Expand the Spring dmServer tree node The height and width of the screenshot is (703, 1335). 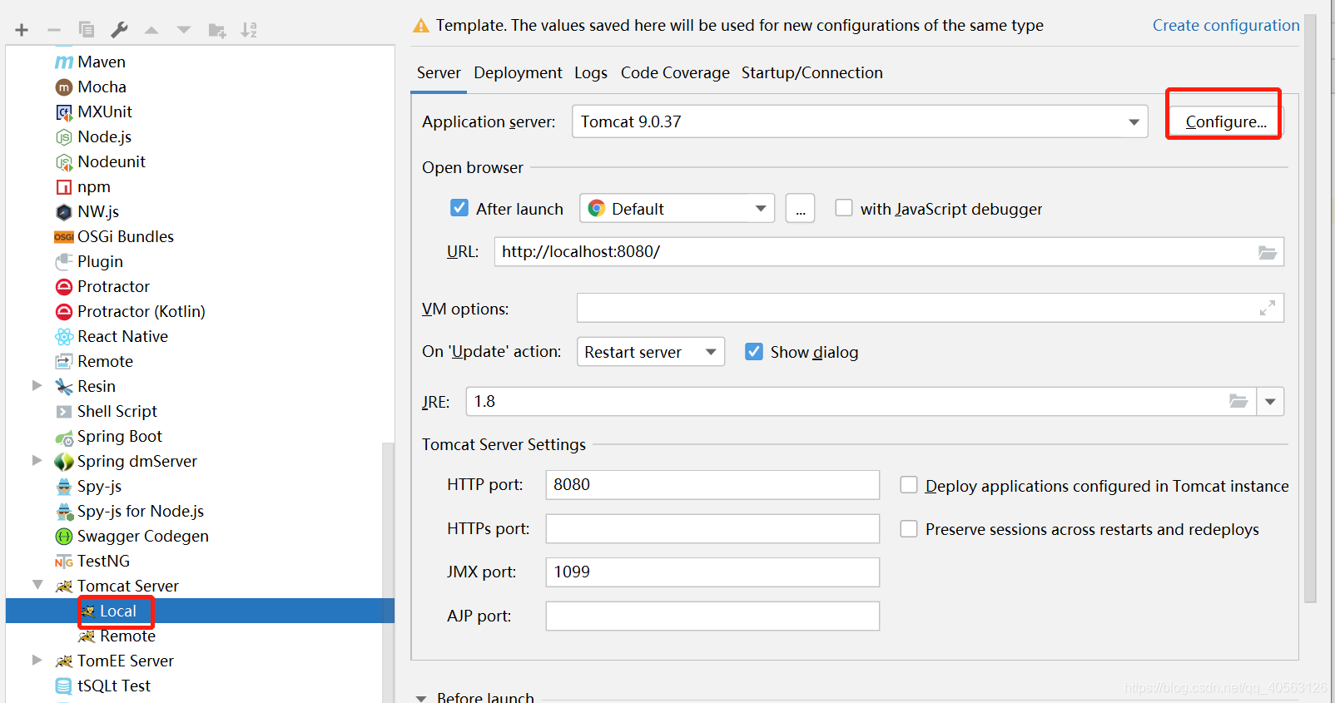pos(37,460)
